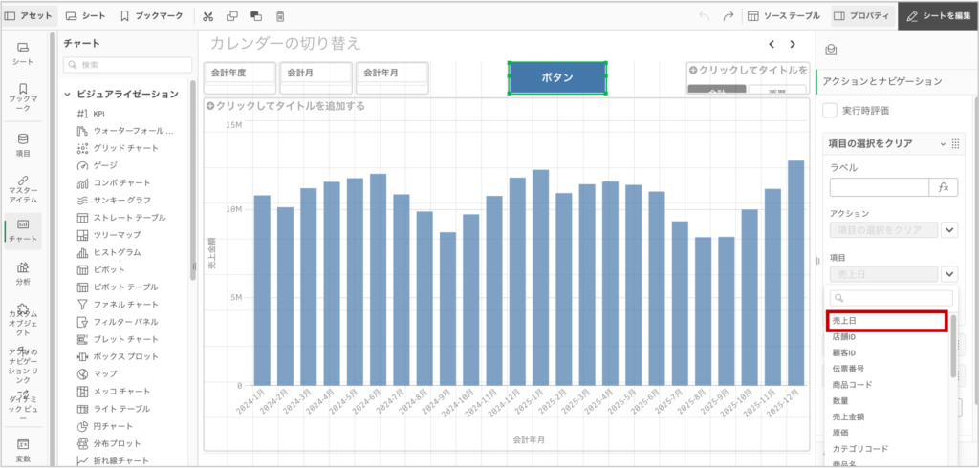Click the シートを編集 button
Image resolution: width=979 pixels, height=468 pixels.
coord(938,16)
